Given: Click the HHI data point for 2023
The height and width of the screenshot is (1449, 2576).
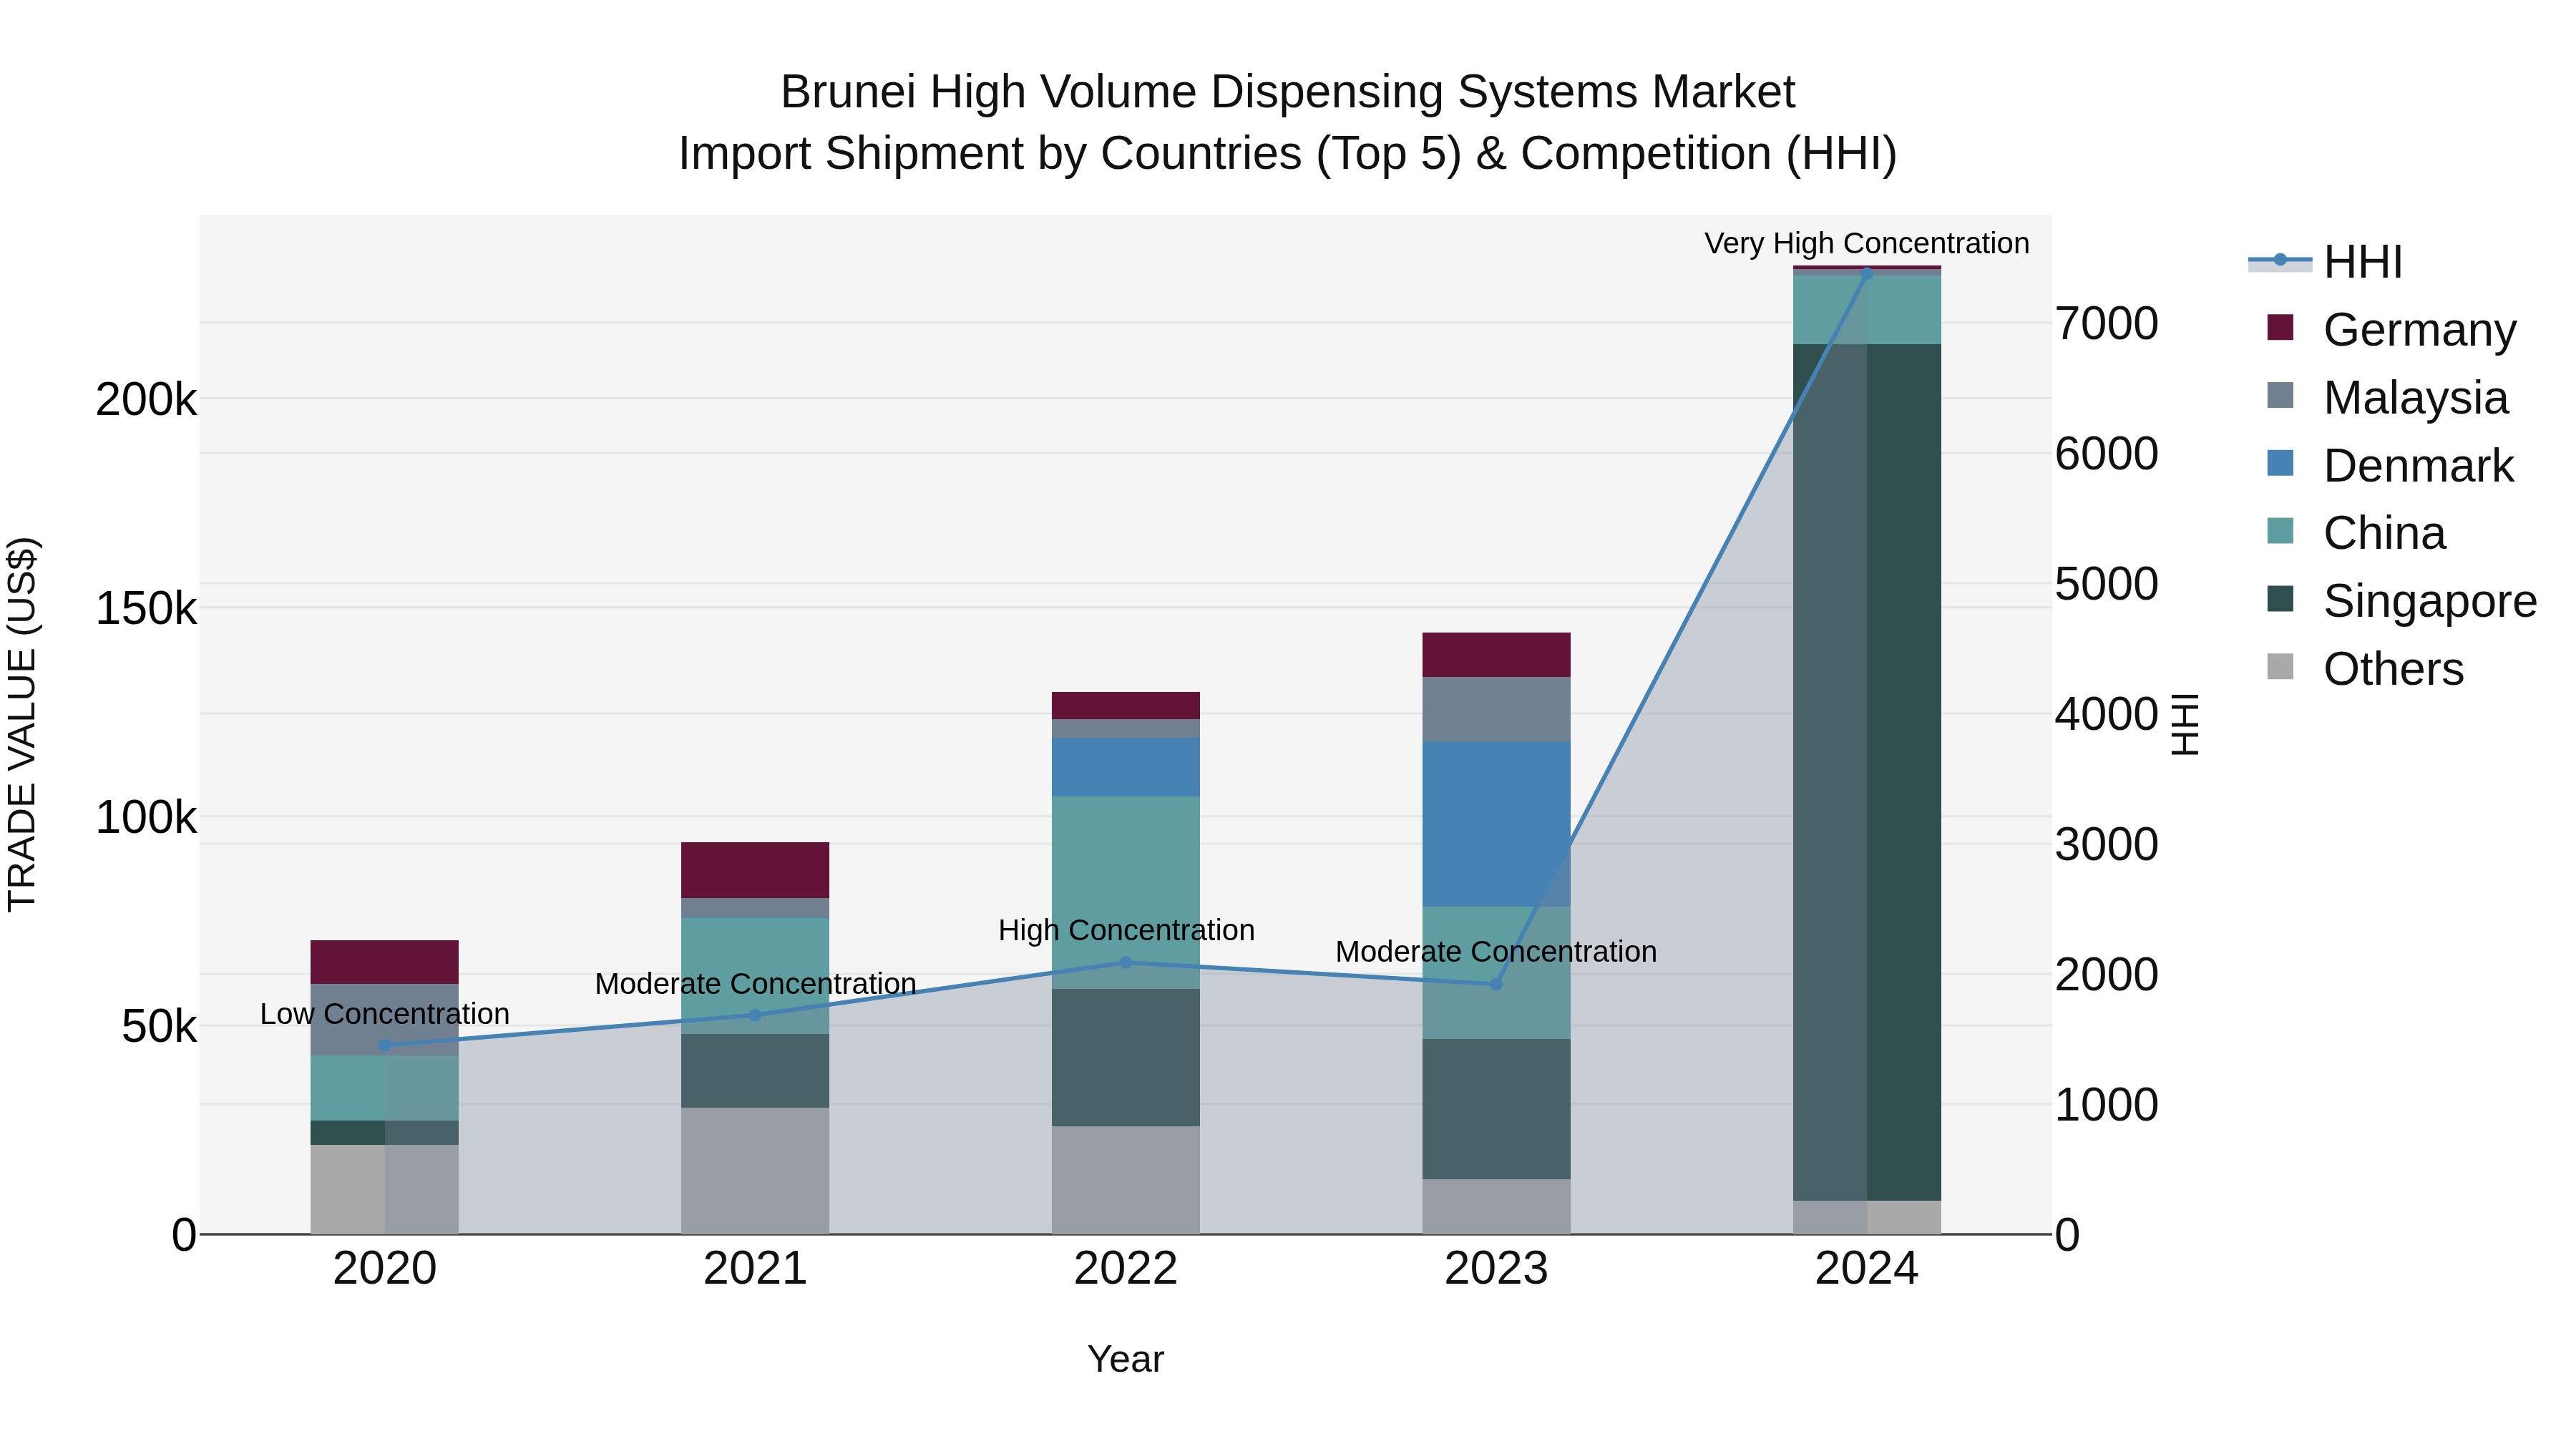Looking at the screenshot, I should coord(1496,984).
